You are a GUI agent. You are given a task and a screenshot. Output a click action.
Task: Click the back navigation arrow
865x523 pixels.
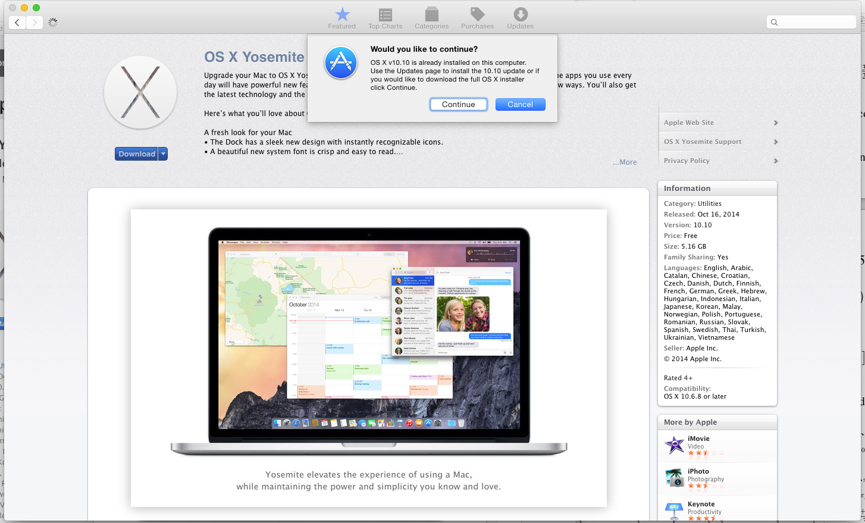click(17, 23)
